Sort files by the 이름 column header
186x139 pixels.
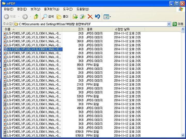pos(32,29)
